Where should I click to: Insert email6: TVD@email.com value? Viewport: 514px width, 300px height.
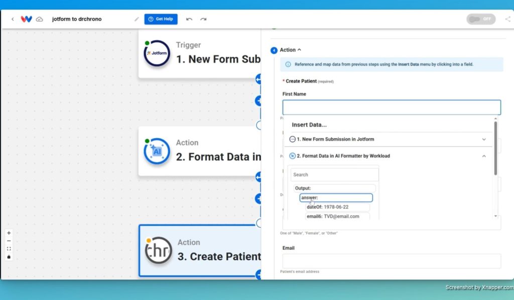click(x=337, y=216)
